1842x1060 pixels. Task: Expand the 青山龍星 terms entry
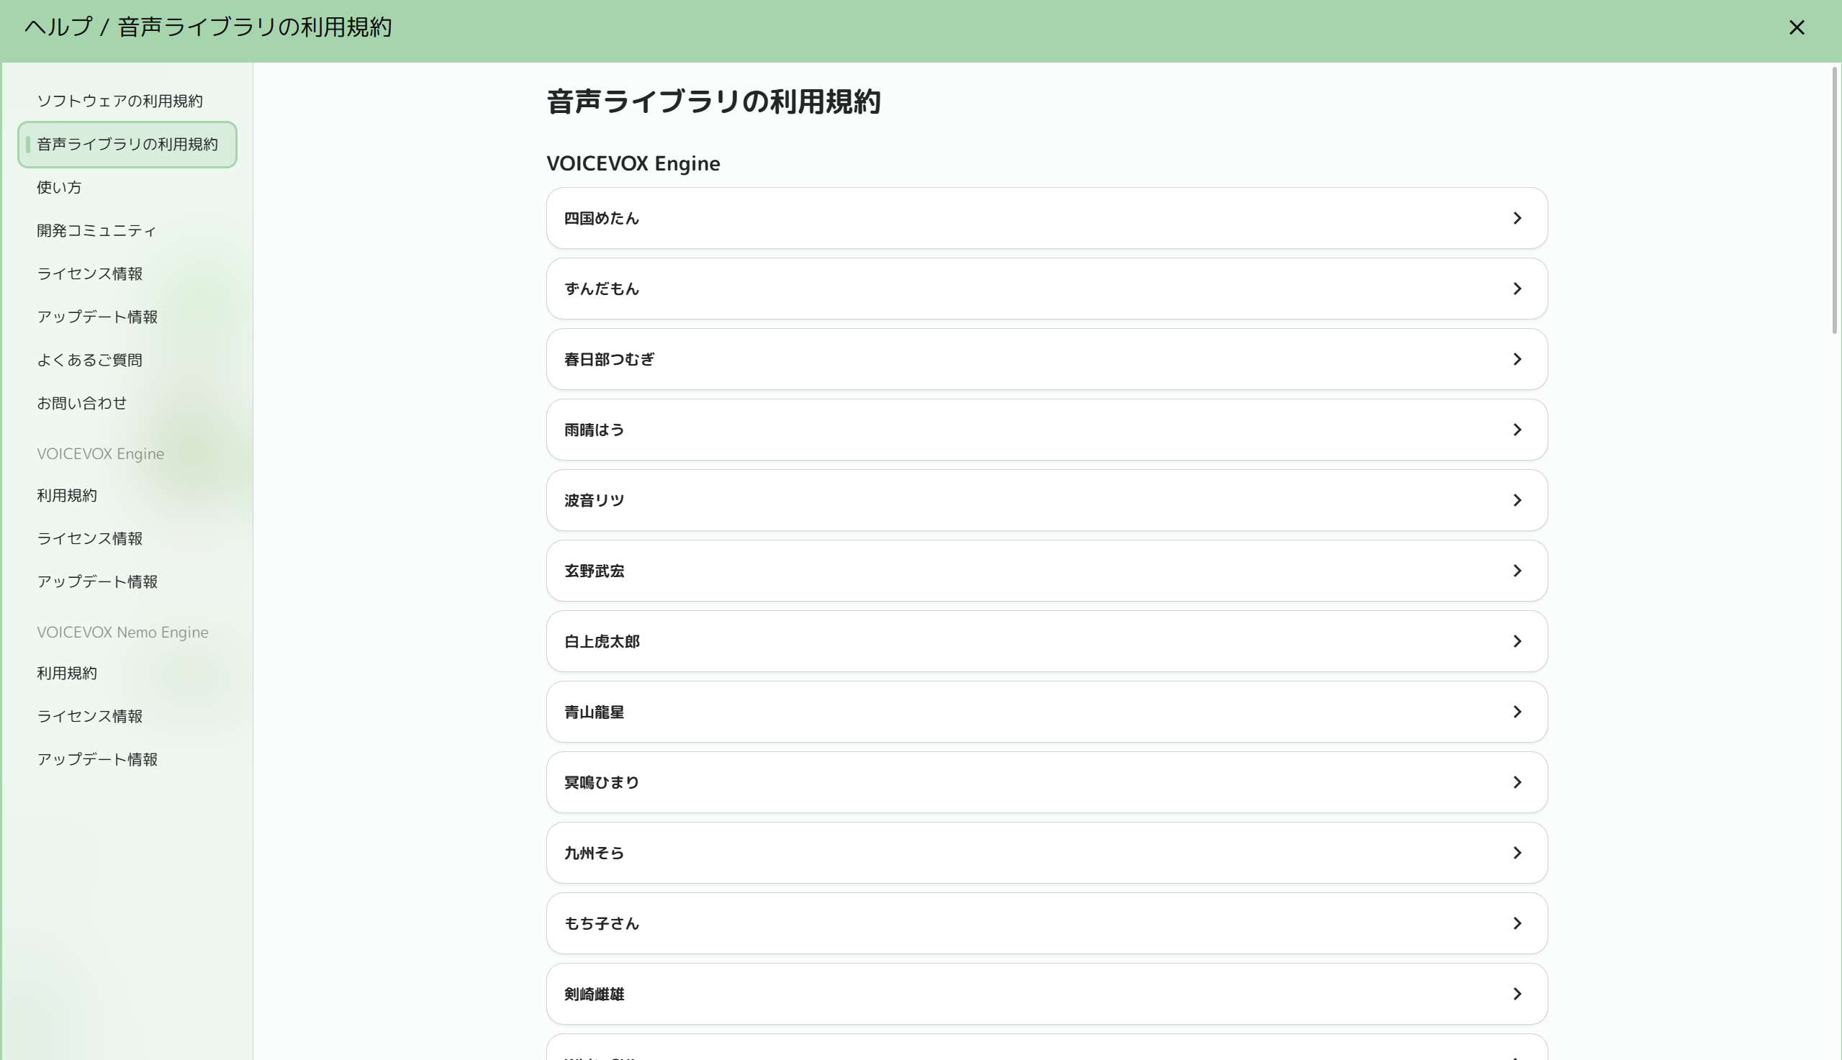click(x=1046, y=712)
